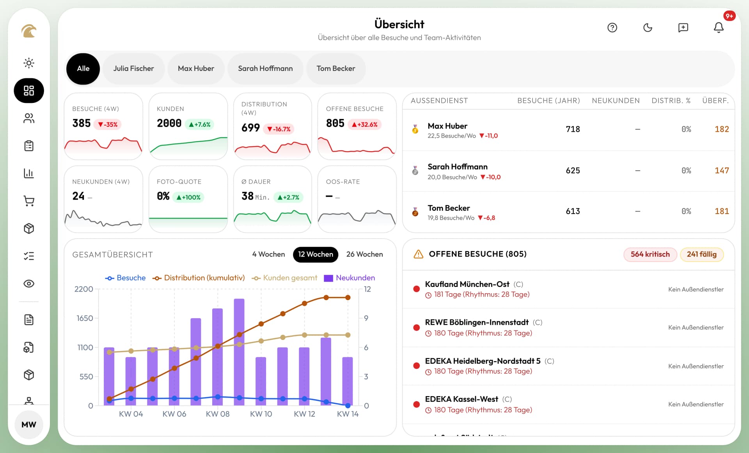Select the 4 Wochen time range

pos(268,254)
